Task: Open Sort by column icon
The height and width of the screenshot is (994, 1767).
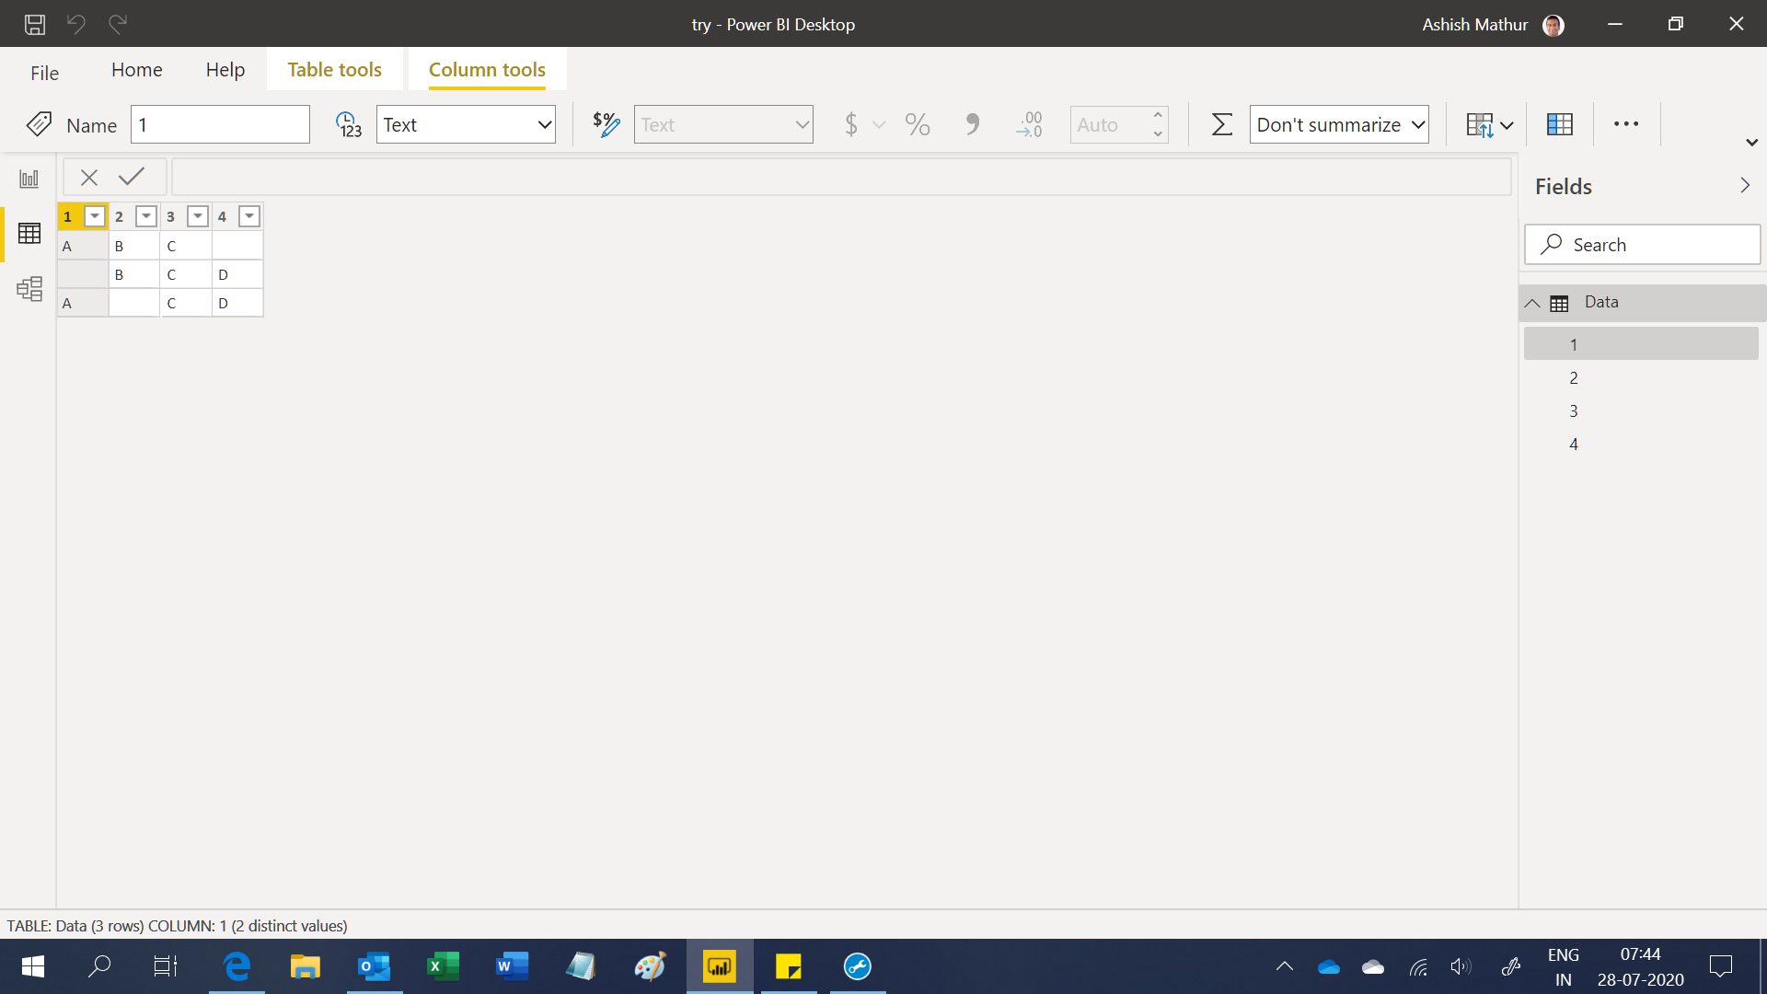Action: (x=1489, y=124)
